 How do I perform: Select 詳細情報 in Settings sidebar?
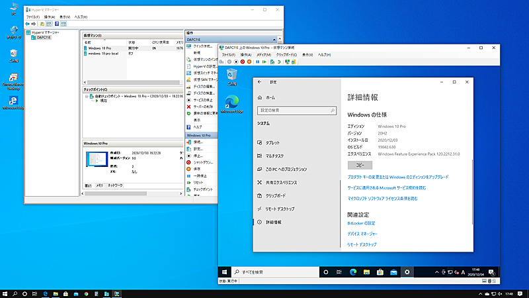point(297,223)
